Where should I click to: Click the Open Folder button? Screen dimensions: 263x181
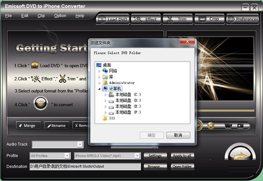click(182, 167)
